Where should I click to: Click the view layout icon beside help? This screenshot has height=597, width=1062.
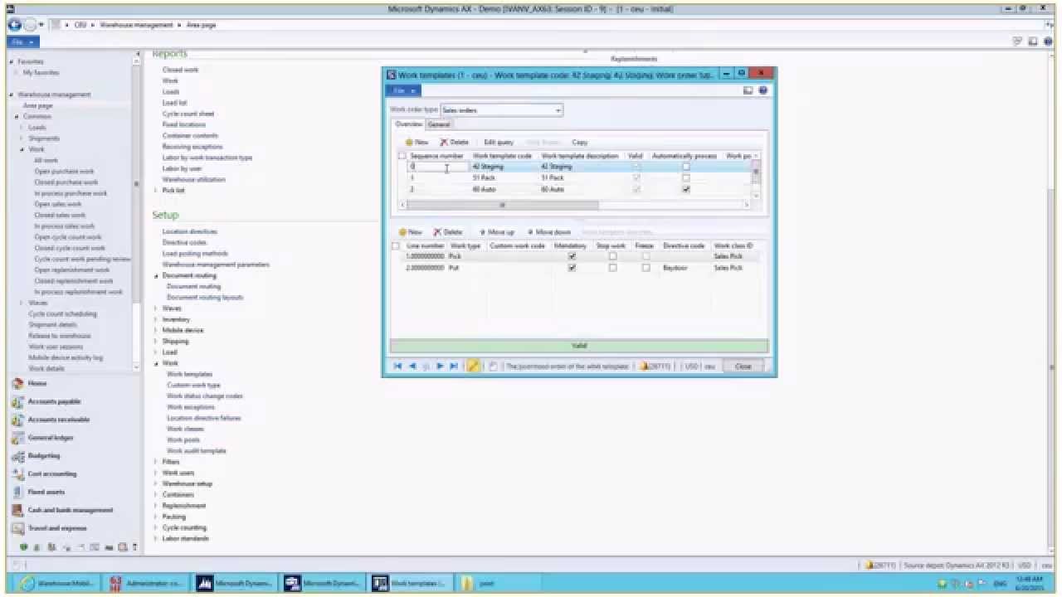(748, 90)
